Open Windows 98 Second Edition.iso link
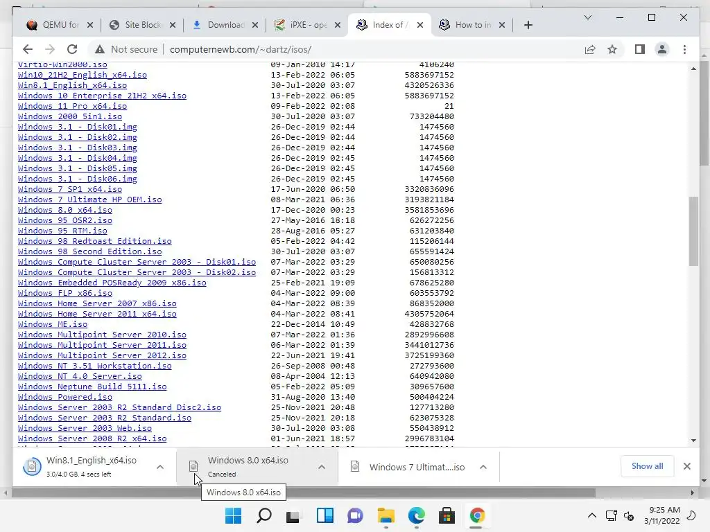The image size is (710, 532). 89,251
